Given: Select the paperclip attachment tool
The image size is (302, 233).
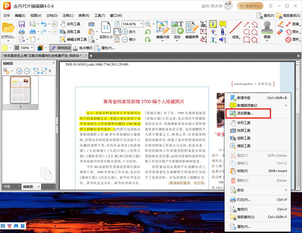Looking at the screenshot, I should tap(222, 32).
